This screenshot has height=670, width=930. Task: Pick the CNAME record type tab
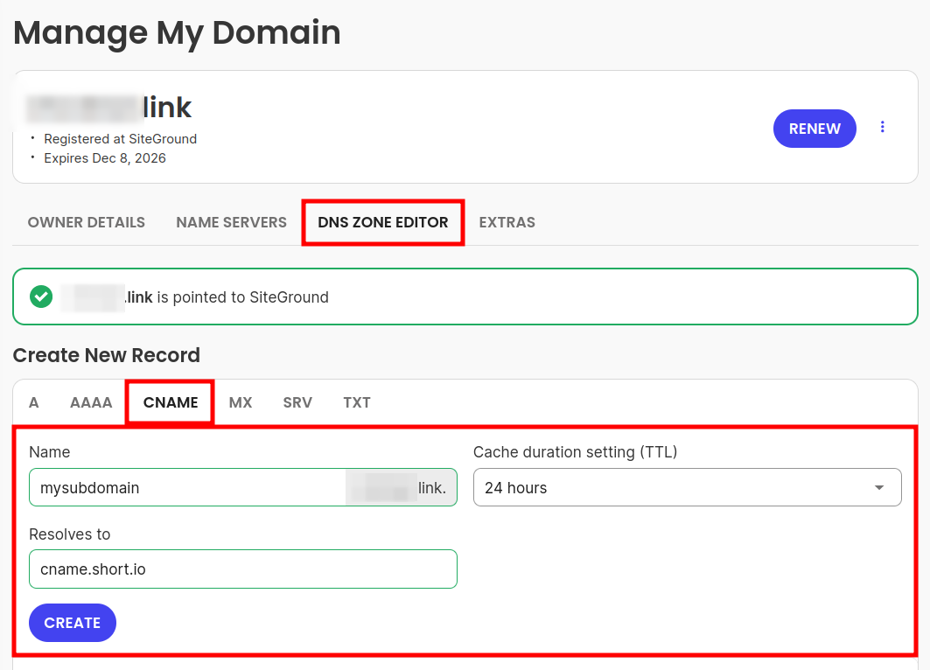coord(171,402)
